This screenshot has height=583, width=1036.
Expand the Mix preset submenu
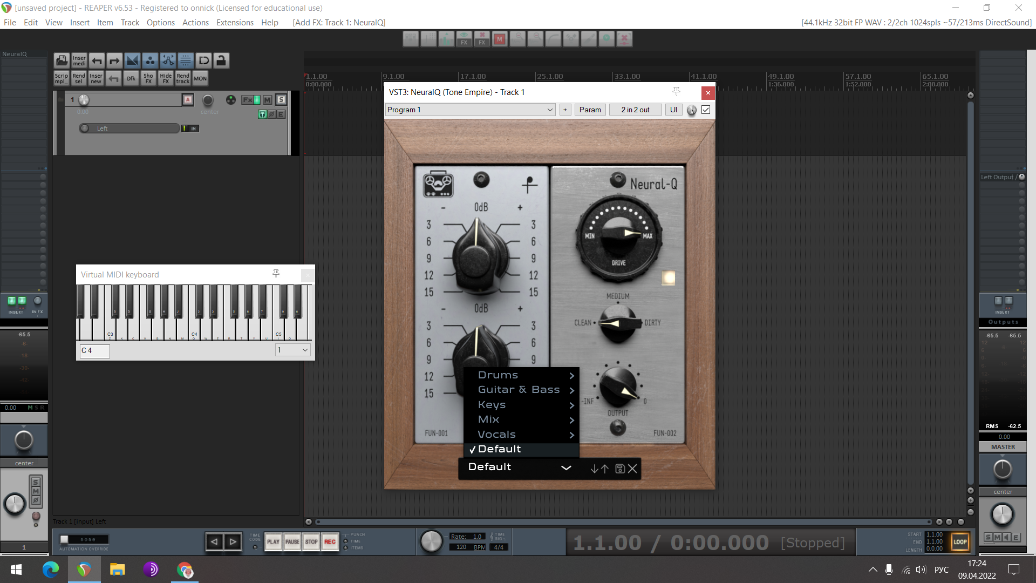521,419
